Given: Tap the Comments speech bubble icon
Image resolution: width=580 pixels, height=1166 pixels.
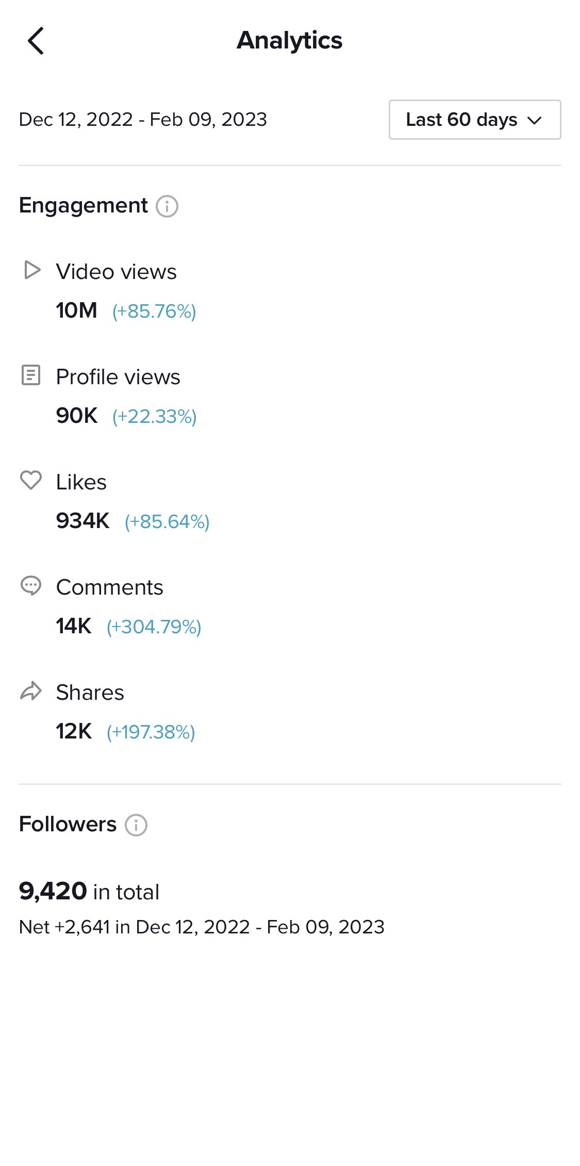Looking at the screenshot, I should click(31, 586).
